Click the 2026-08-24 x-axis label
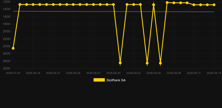This screenshot has width=222, height=108. click(x=73, y=73)
